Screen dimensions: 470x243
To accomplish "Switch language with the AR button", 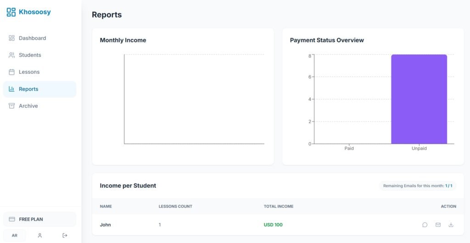I will tap(15, 235).
